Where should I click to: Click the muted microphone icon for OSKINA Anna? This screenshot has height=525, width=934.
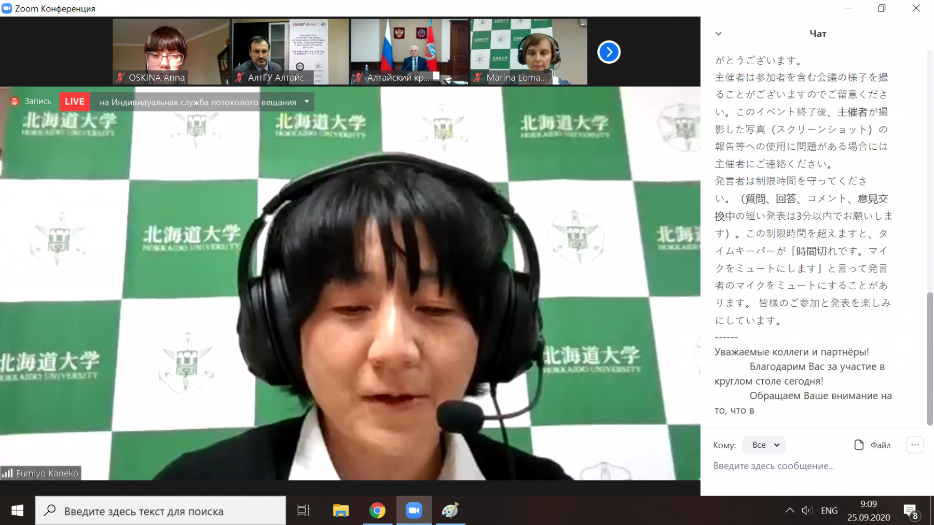coord(120,77)
